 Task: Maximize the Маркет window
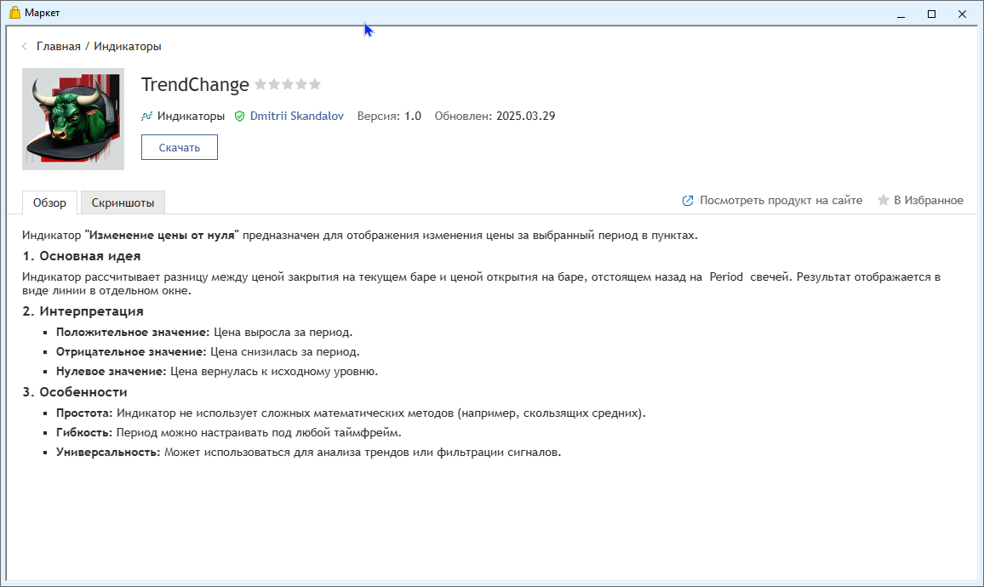932,14
